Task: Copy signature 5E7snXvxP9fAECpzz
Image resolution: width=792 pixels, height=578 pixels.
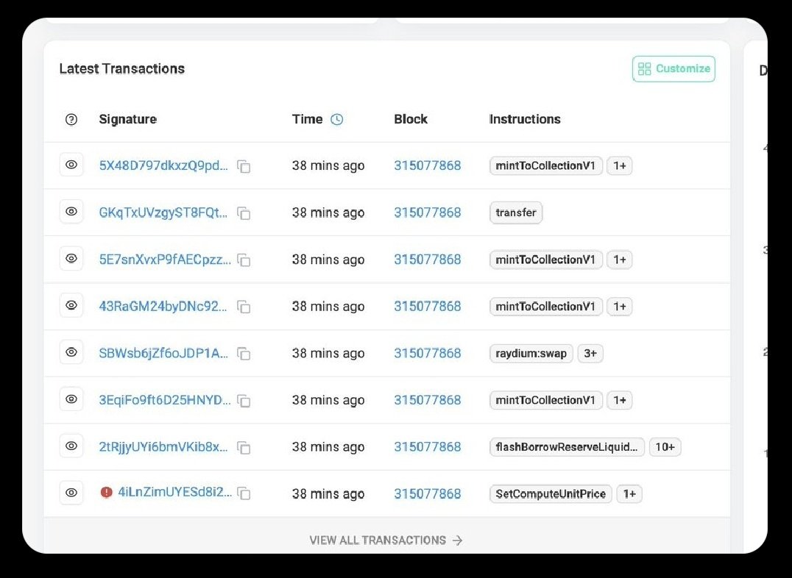Action: (244, 260)
